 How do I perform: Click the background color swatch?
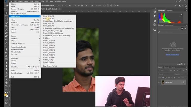click(7, 96)
